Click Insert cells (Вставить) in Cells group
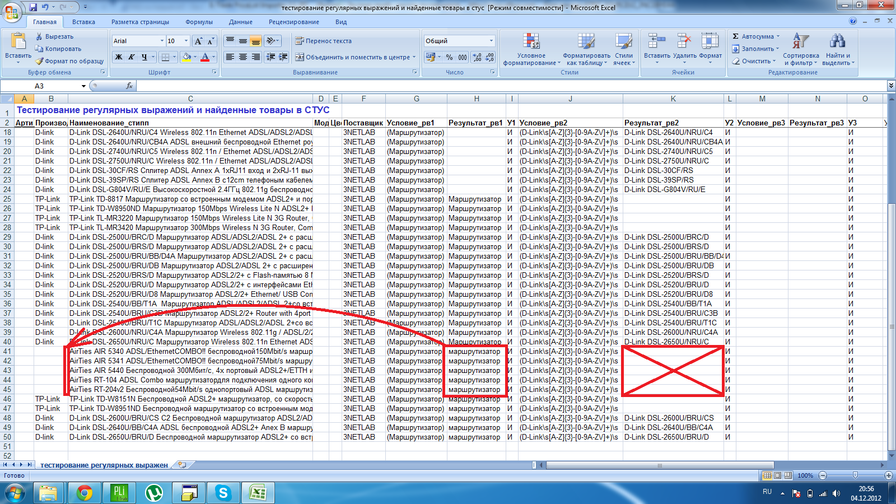The width and height of the screenshot is (896, 504). point(657,48)
